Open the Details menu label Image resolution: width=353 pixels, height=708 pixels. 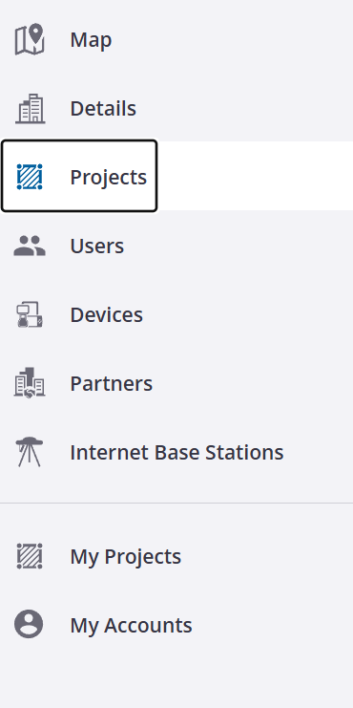[x=103, y=109]
